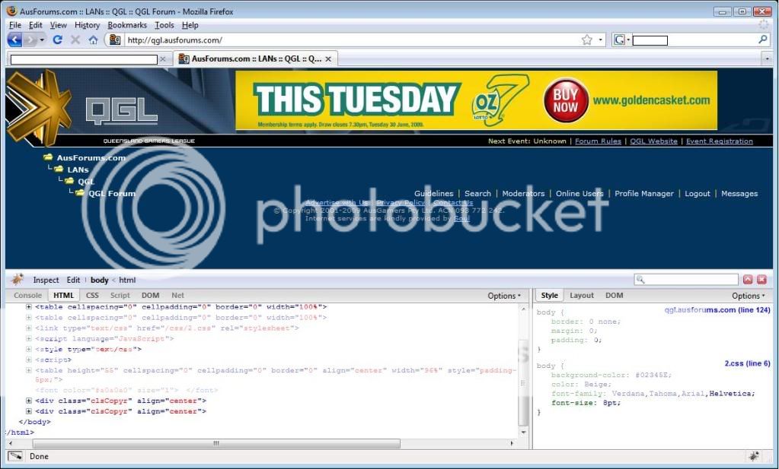779x469 pixels.
Task: Open the HTML panel Options dropdown
Action: [x=504, y=296]
